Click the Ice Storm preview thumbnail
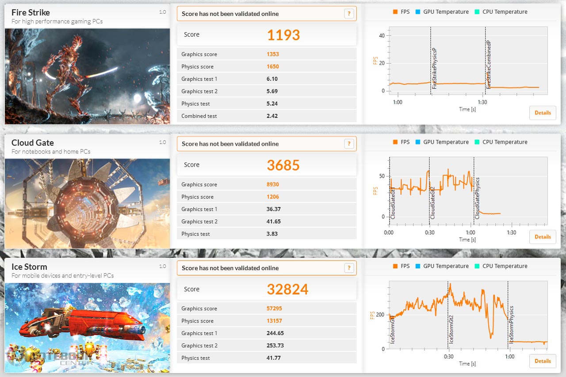 pos(87,327)
